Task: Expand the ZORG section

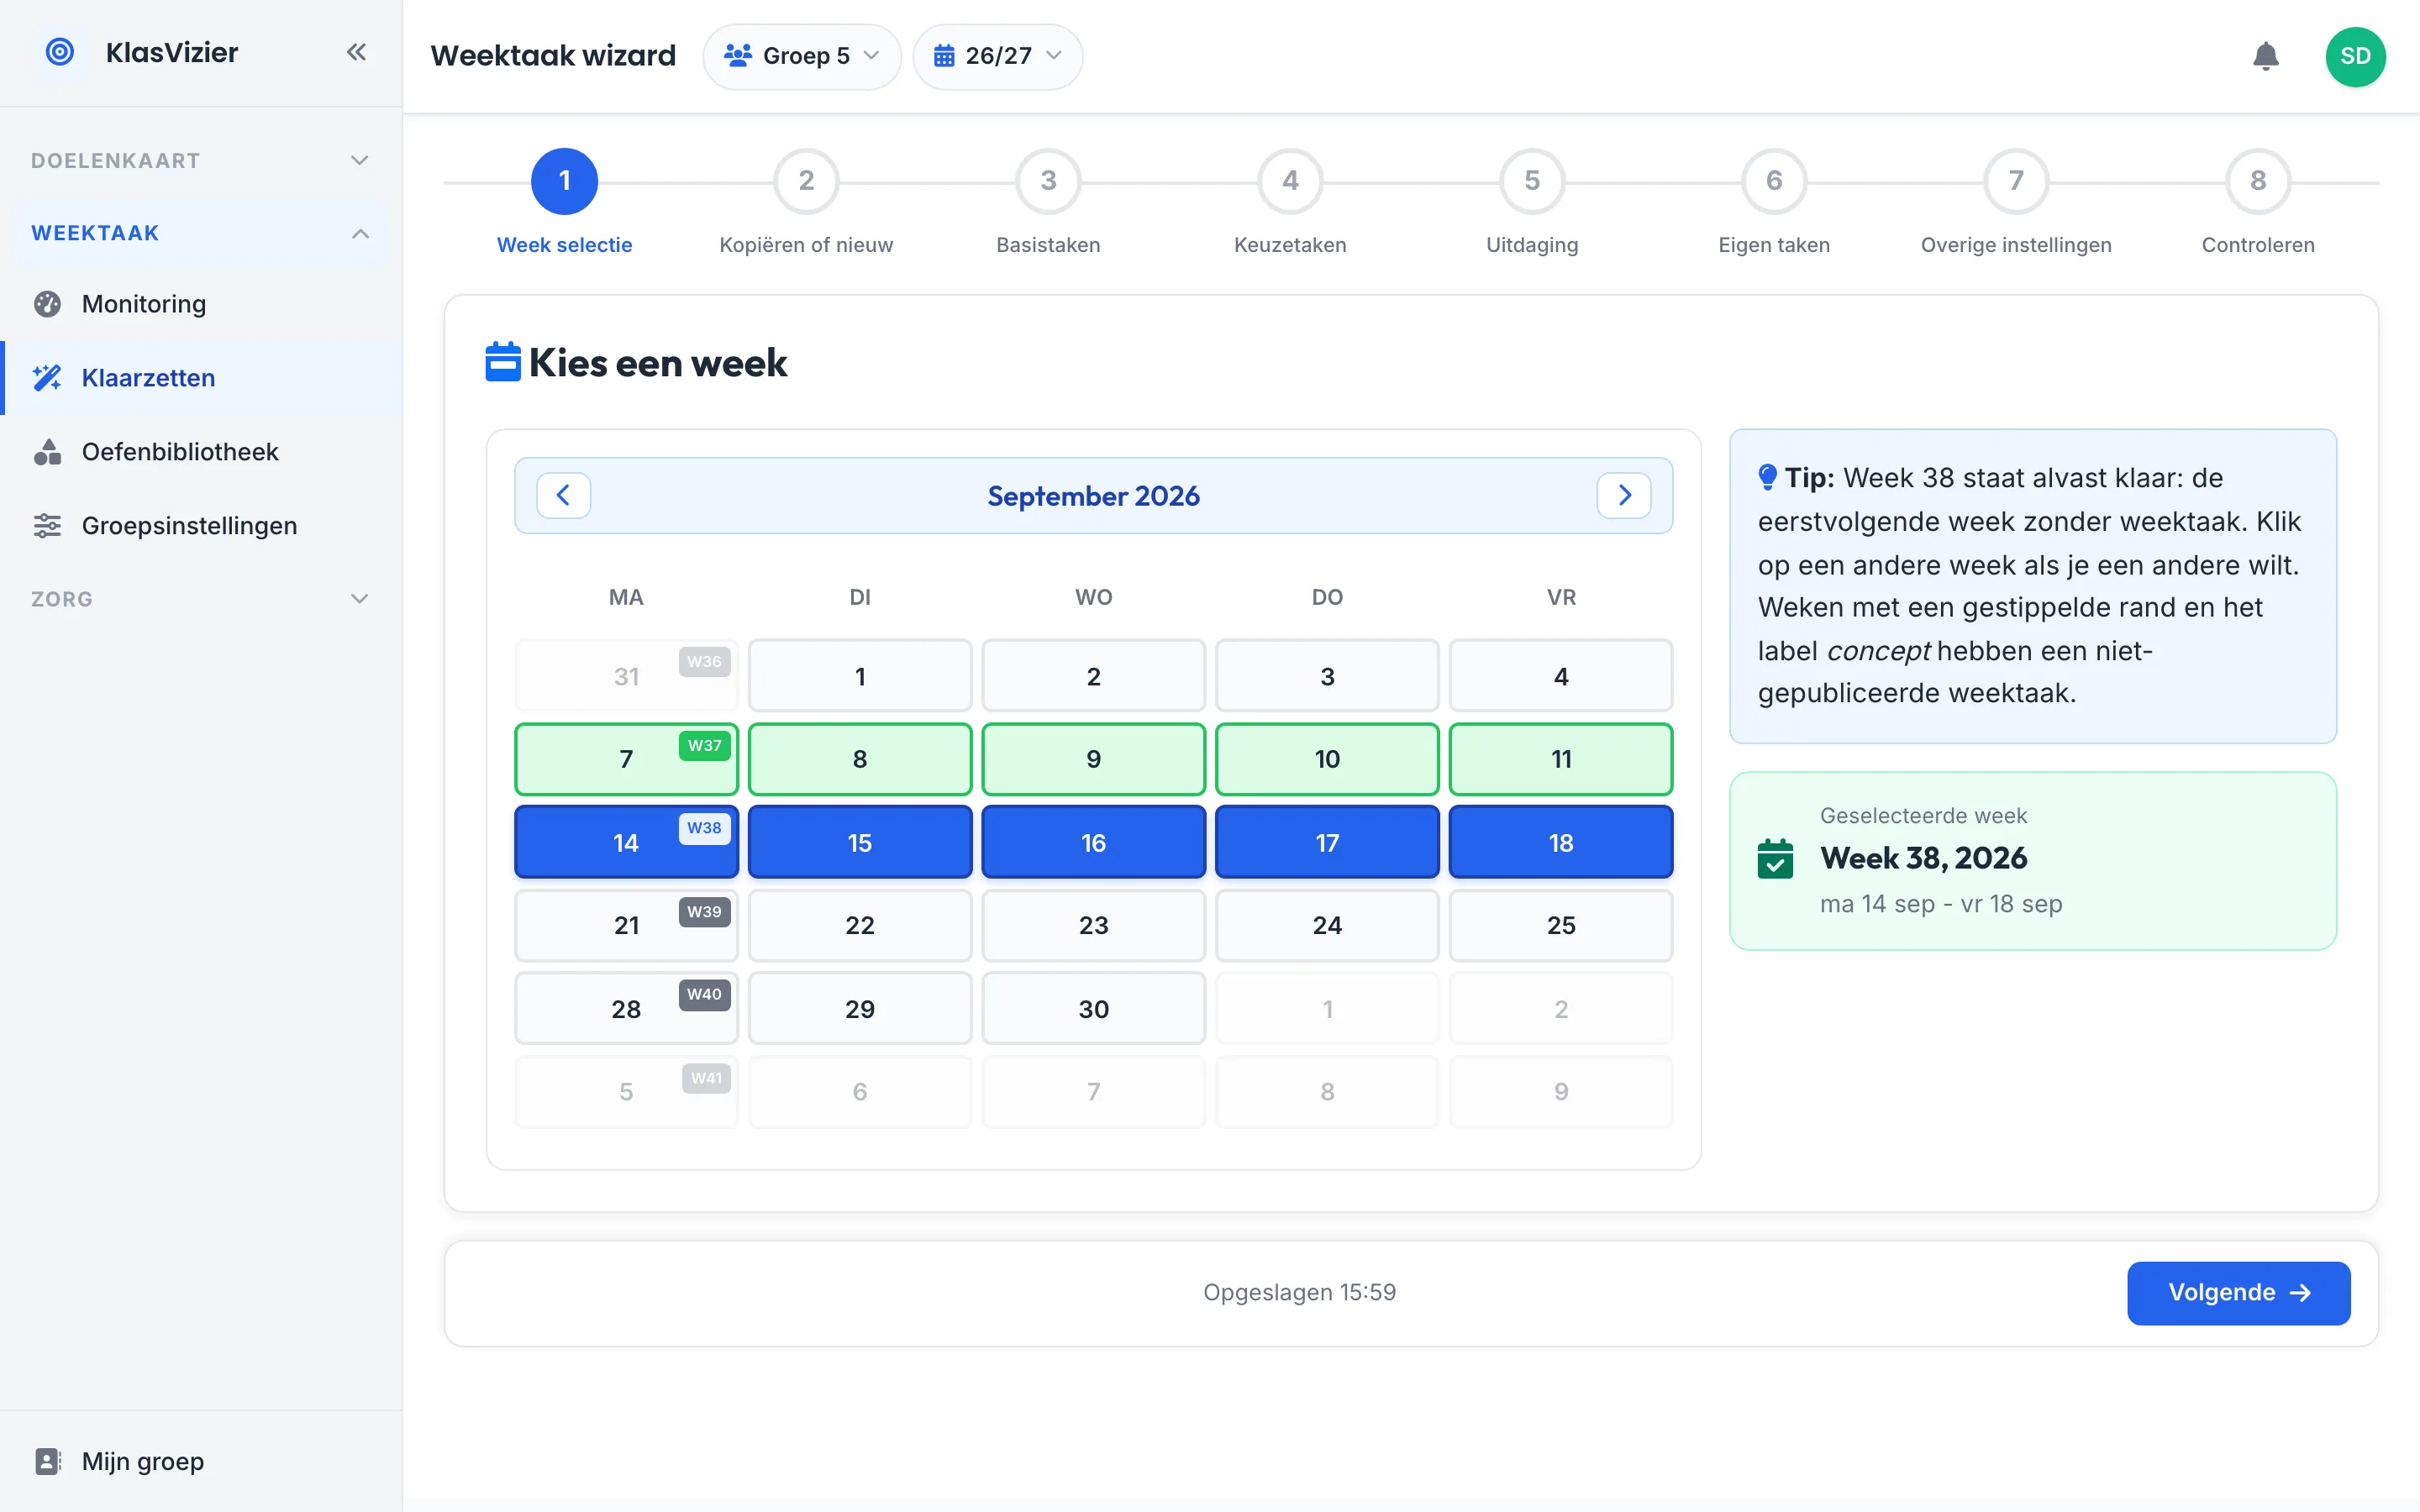Action: (x=201, y=599)
